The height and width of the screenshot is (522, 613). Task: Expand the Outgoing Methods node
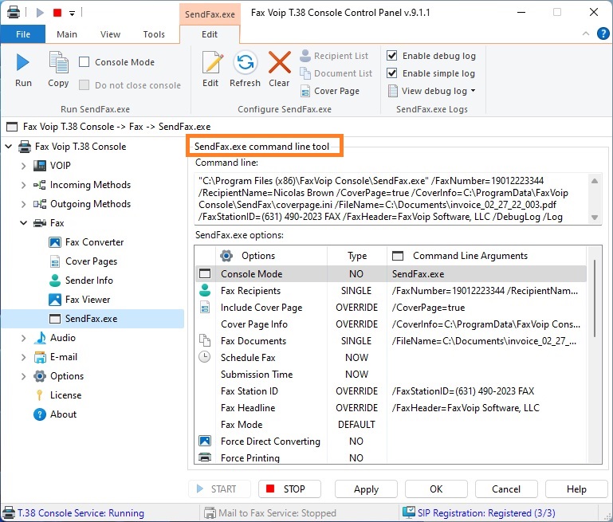pyautogui.click(x=24, y=204)
